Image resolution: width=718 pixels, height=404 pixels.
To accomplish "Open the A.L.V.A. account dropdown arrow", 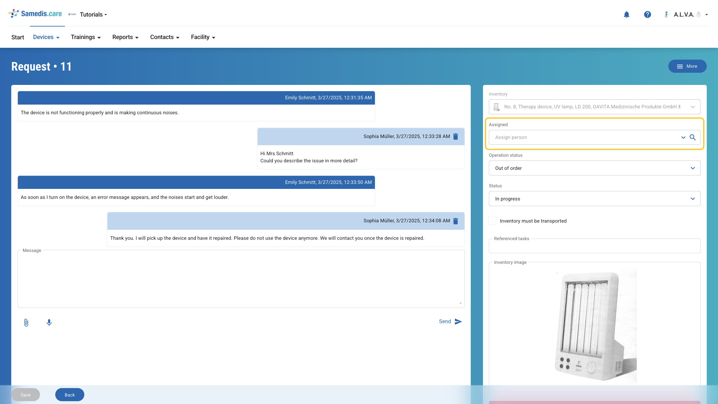I will [706, 14].
